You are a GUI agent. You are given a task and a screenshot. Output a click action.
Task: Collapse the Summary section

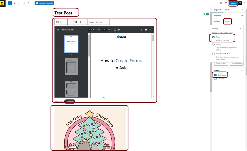(x=242, y=16)
